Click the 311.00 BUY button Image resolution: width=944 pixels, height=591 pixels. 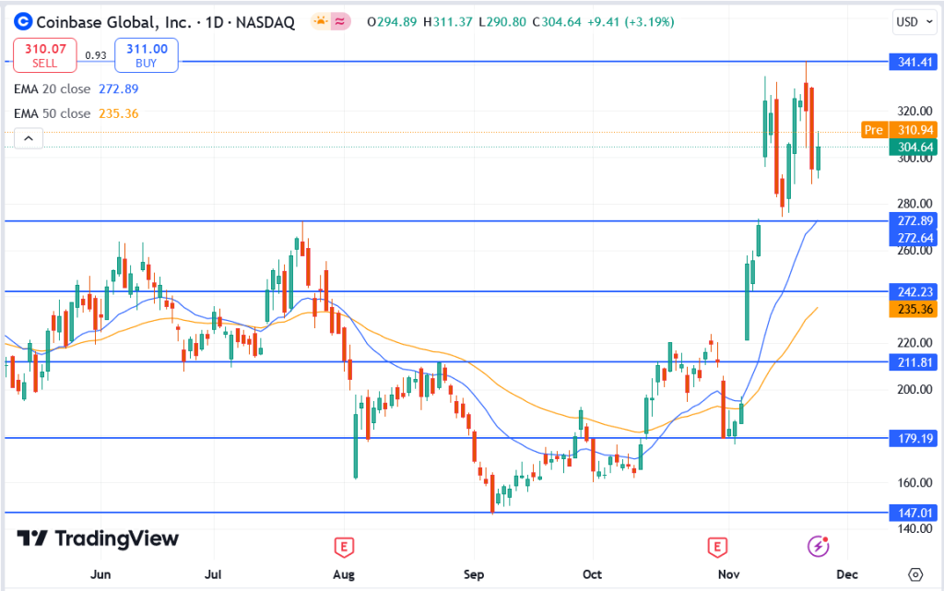147,55
